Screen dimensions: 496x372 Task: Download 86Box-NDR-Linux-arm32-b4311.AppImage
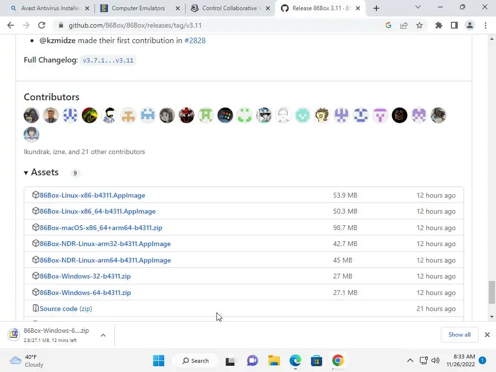point(105,244)
